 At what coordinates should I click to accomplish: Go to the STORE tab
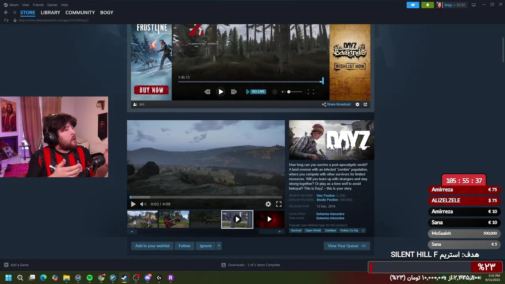coord(28,13)
